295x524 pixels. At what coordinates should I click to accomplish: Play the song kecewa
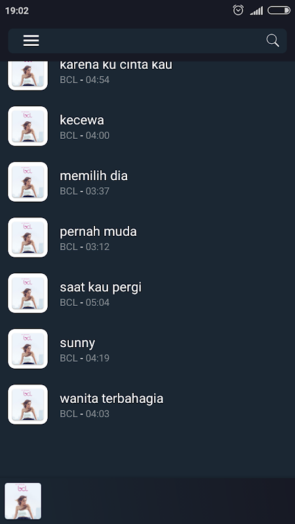pos(147,126)
